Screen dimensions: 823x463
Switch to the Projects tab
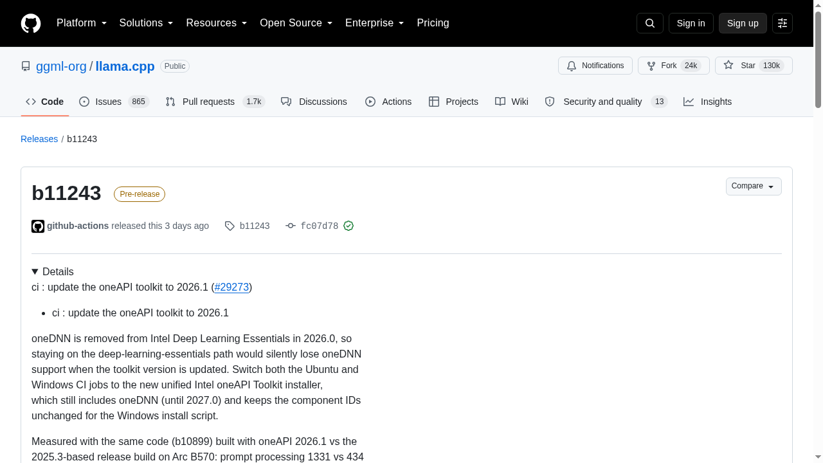tap(453, 102)
